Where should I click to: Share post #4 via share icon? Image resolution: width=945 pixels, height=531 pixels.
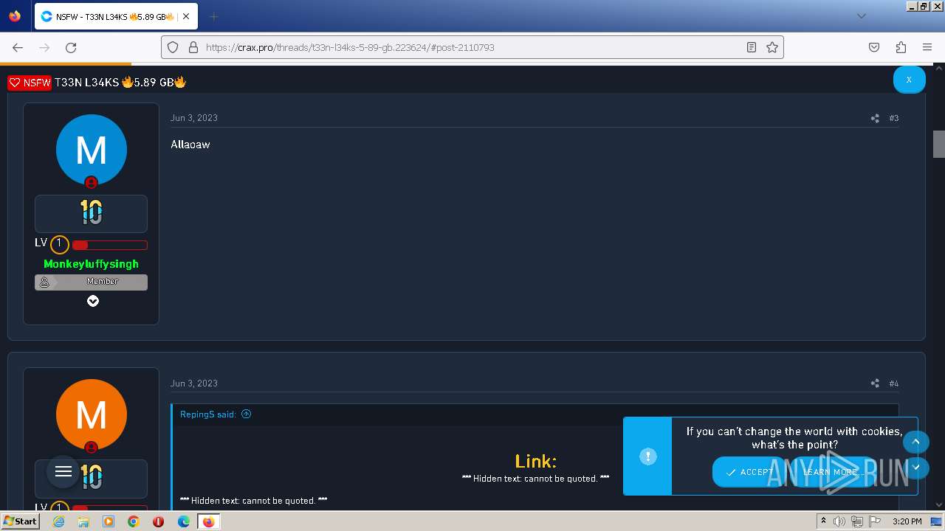pyautogui.click(x=875, y=383)
